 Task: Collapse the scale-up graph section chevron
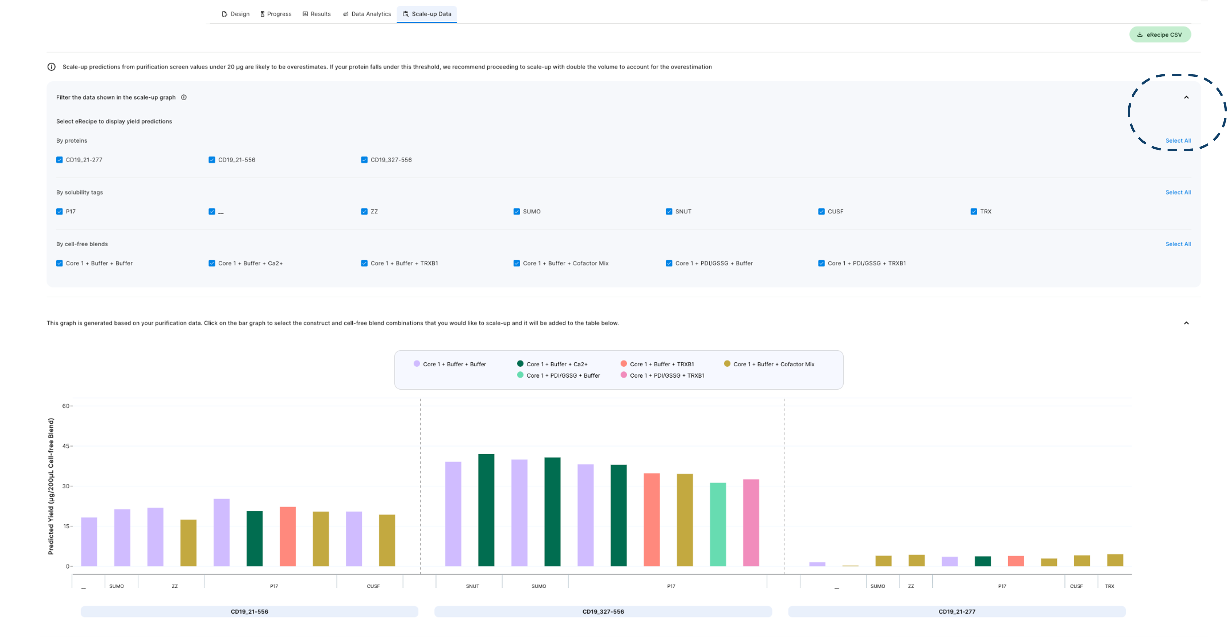[x=1186, y=323]
